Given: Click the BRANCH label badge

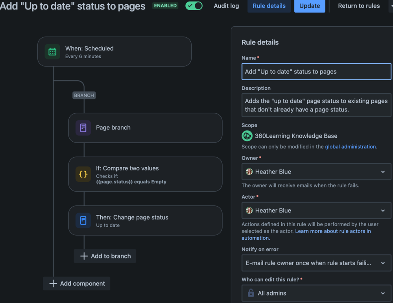Looking at the screenshot, I should tap(84, 96).
